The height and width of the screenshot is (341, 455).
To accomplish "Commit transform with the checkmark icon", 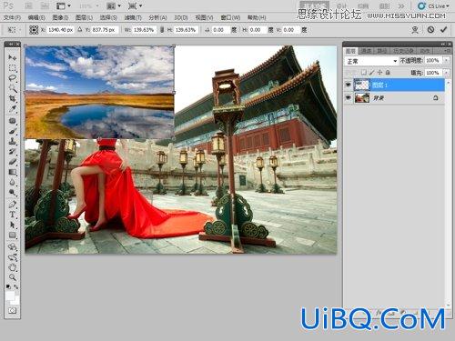I will tap(443, 30).
